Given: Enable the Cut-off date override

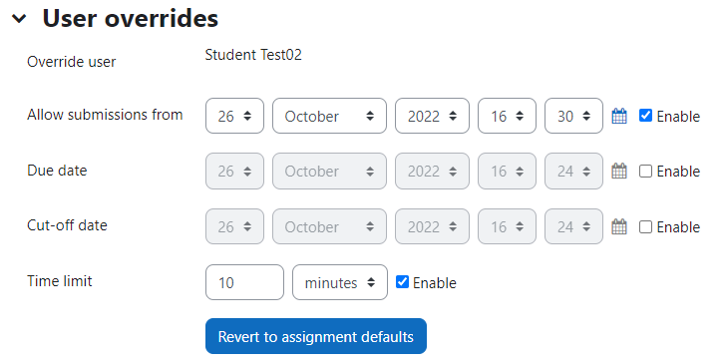Looking at the screenshot, I should coord(645,226).
